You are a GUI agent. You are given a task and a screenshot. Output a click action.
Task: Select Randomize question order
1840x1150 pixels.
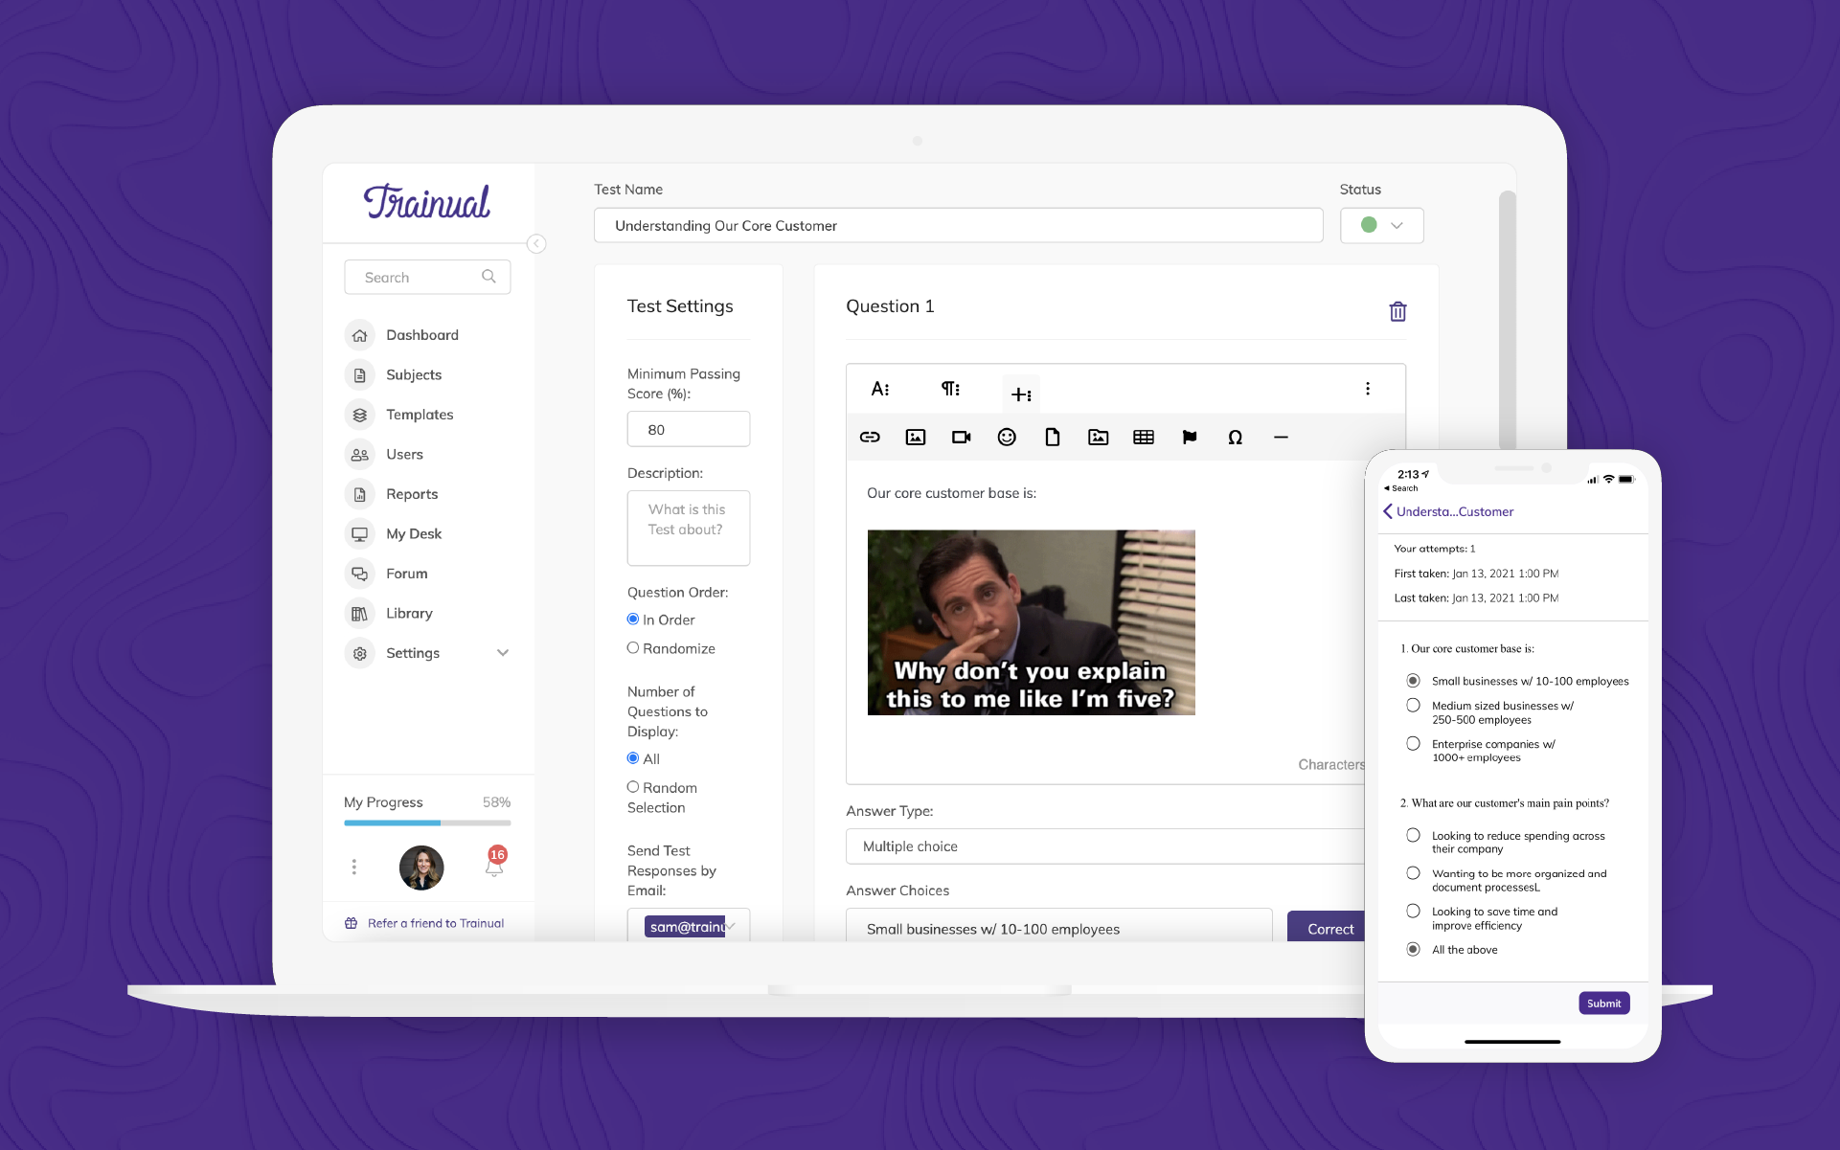[x=633, y=648]
